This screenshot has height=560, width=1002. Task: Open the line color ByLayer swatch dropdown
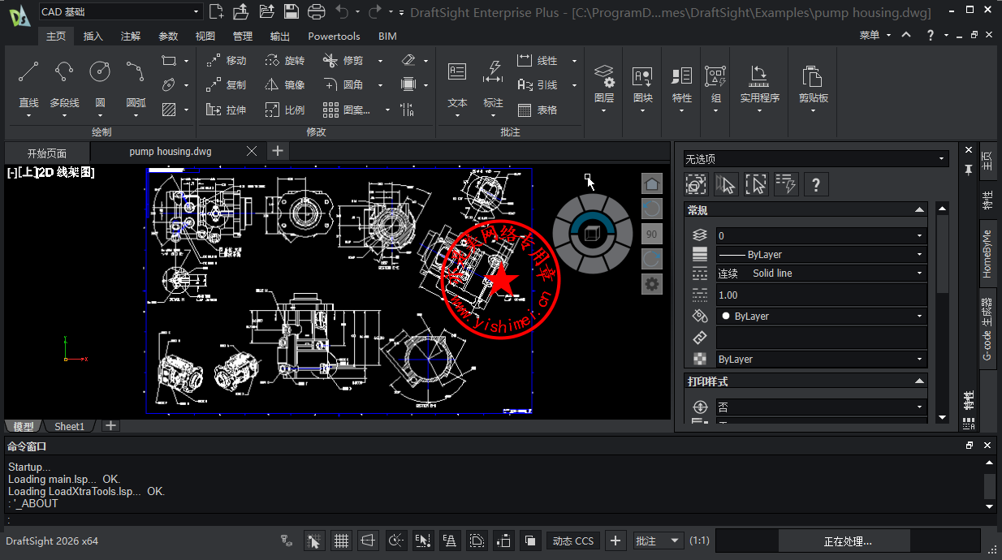click(x=820, y=317)
